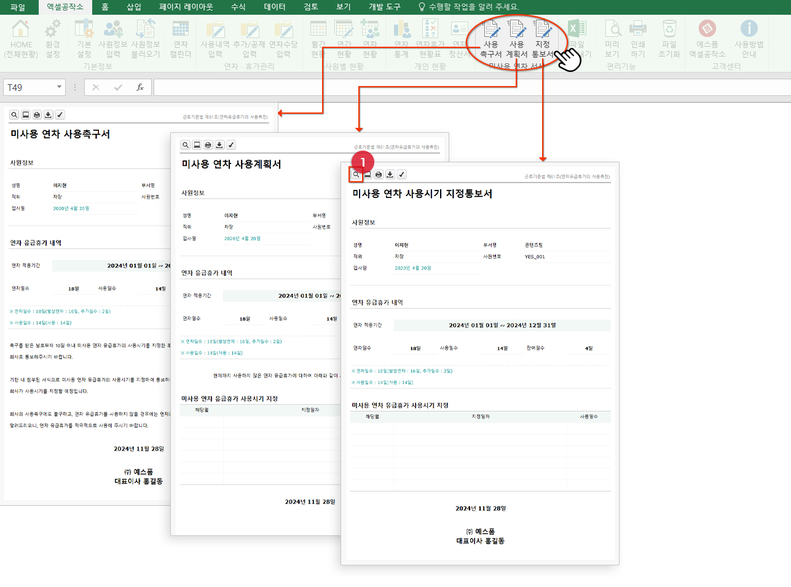Viewport: 791px width, 587px height.
Task: Switch to the 페이지 레이아웃 tab
Action: click(186, 7)
